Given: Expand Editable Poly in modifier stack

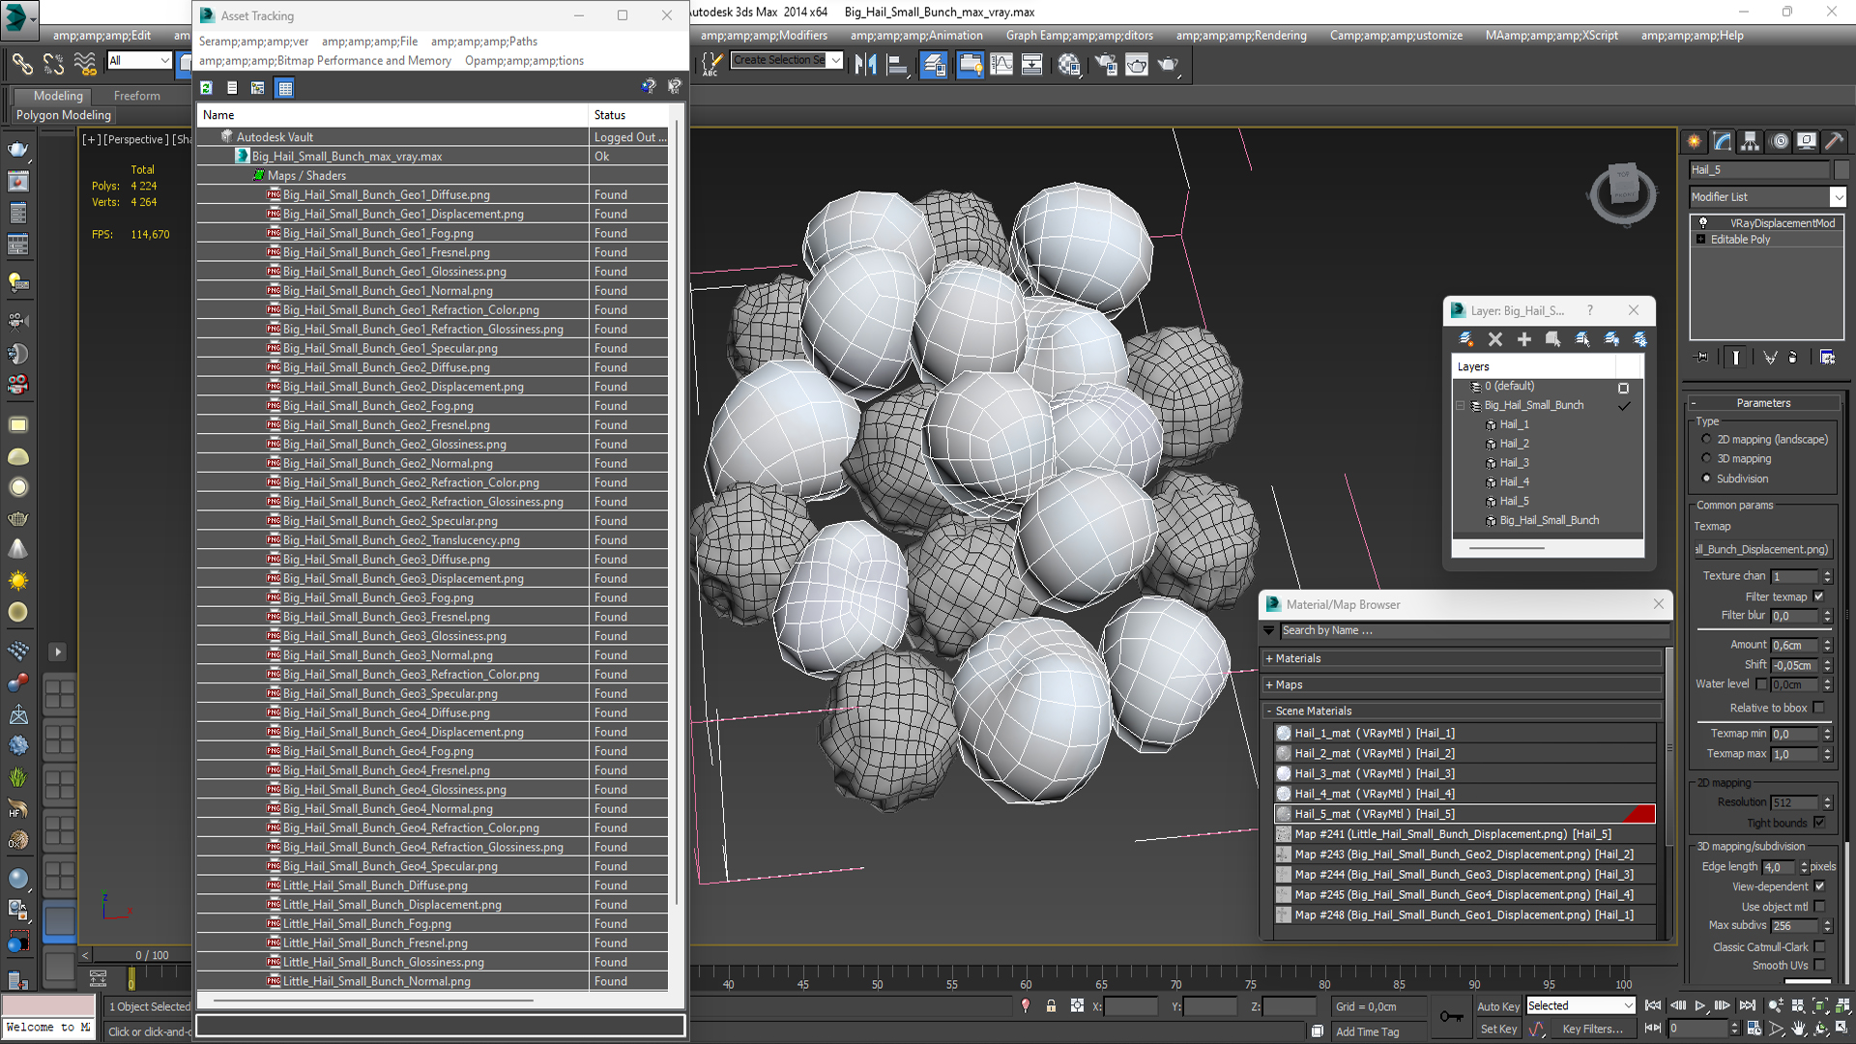Looking at the screenshot, I should [1700, 239].
